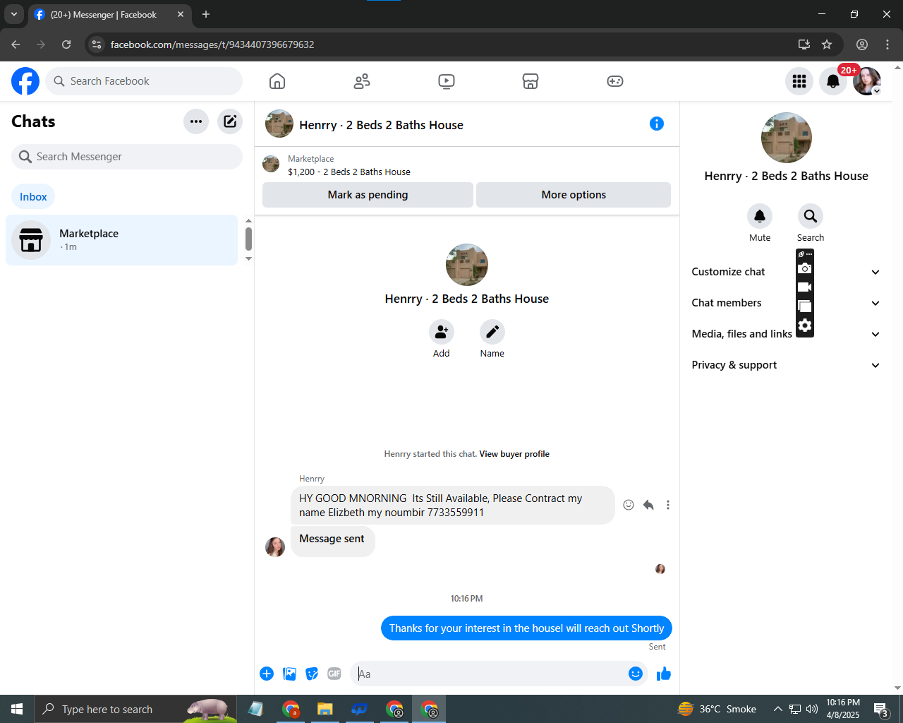The height and width of the screenshot is (723, 903).
Task: Send a thumbs up like
Action: click(x=664, y=674)
